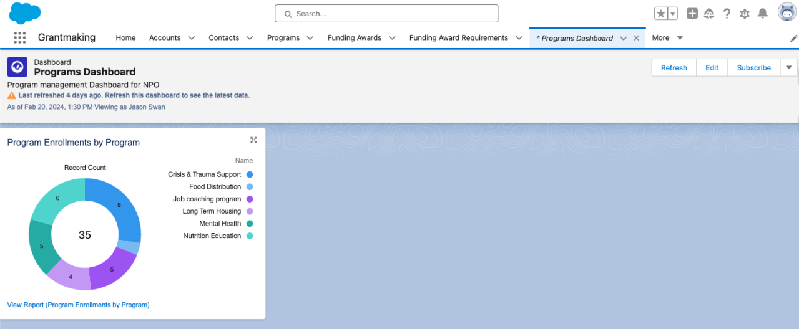Open the Trailhead Guidance Center icon

coord(709,14)
